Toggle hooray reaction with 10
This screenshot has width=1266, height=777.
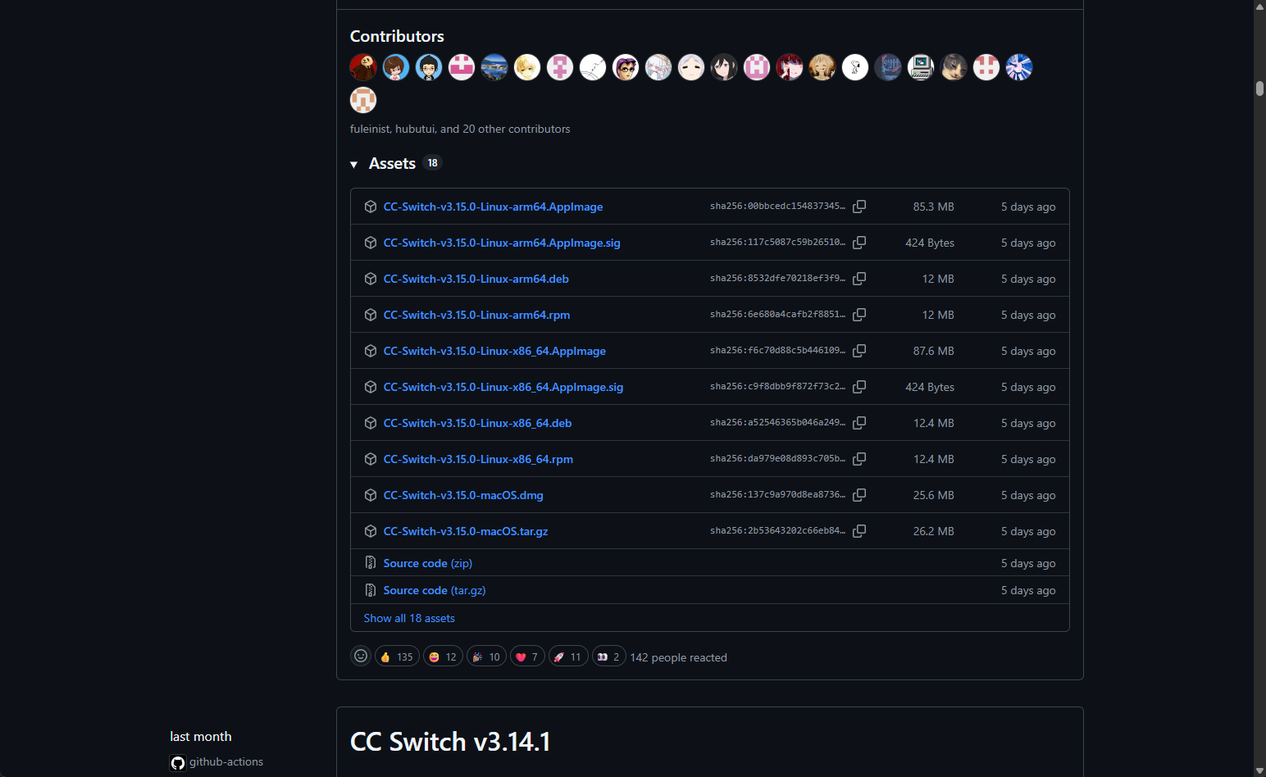click(x=486, y=657)
